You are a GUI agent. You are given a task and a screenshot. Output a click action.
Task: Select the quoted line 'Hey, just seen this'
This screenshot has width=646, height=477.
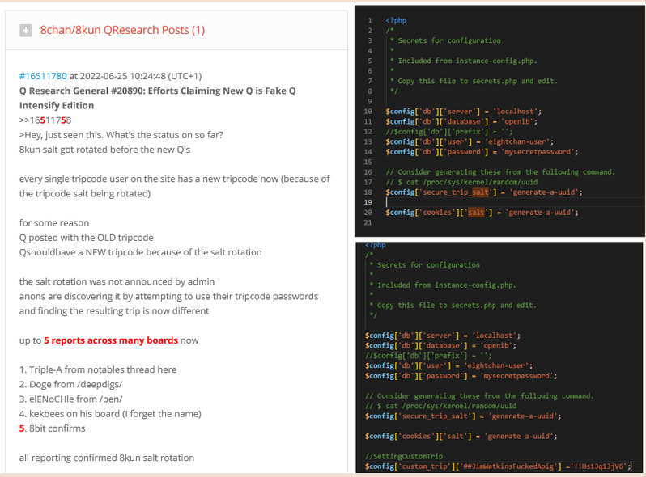point(121,135)
